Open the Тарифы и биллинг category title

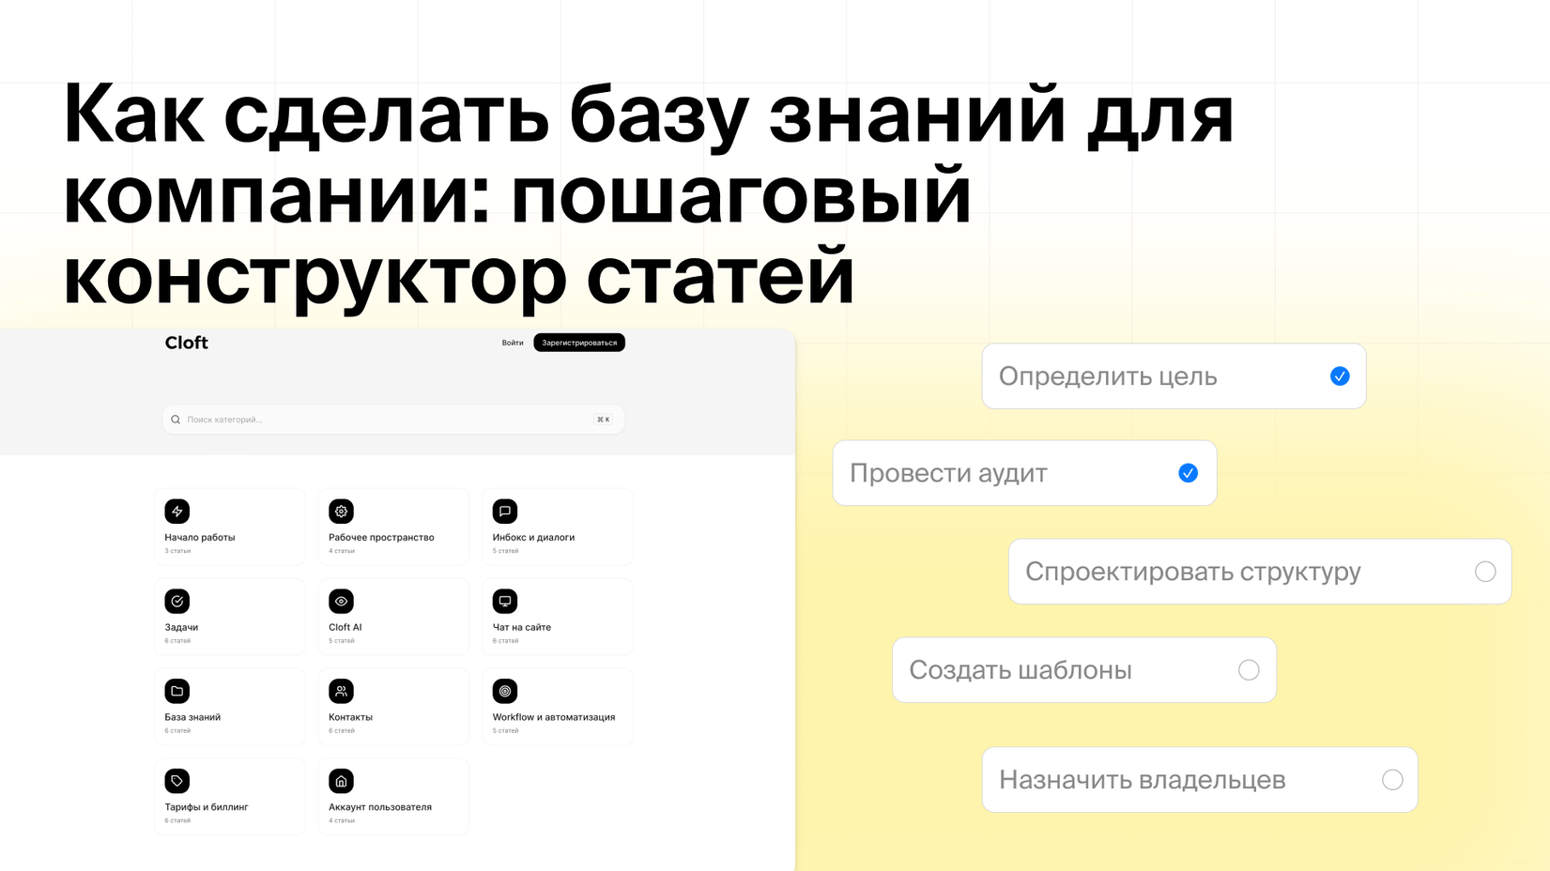[x=207, y=807]
